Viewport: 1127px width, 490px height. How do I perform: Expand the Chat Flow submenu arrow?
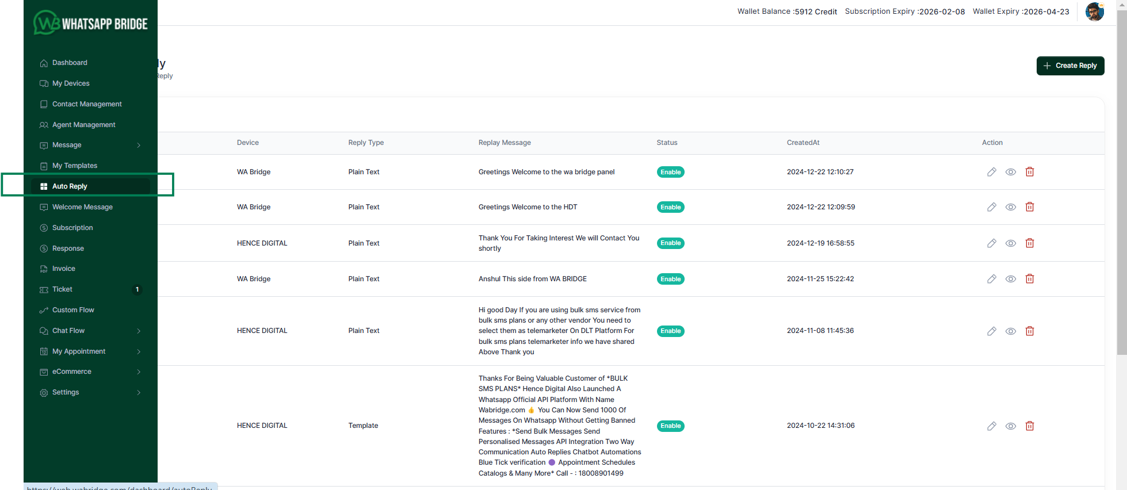(139, 331)
